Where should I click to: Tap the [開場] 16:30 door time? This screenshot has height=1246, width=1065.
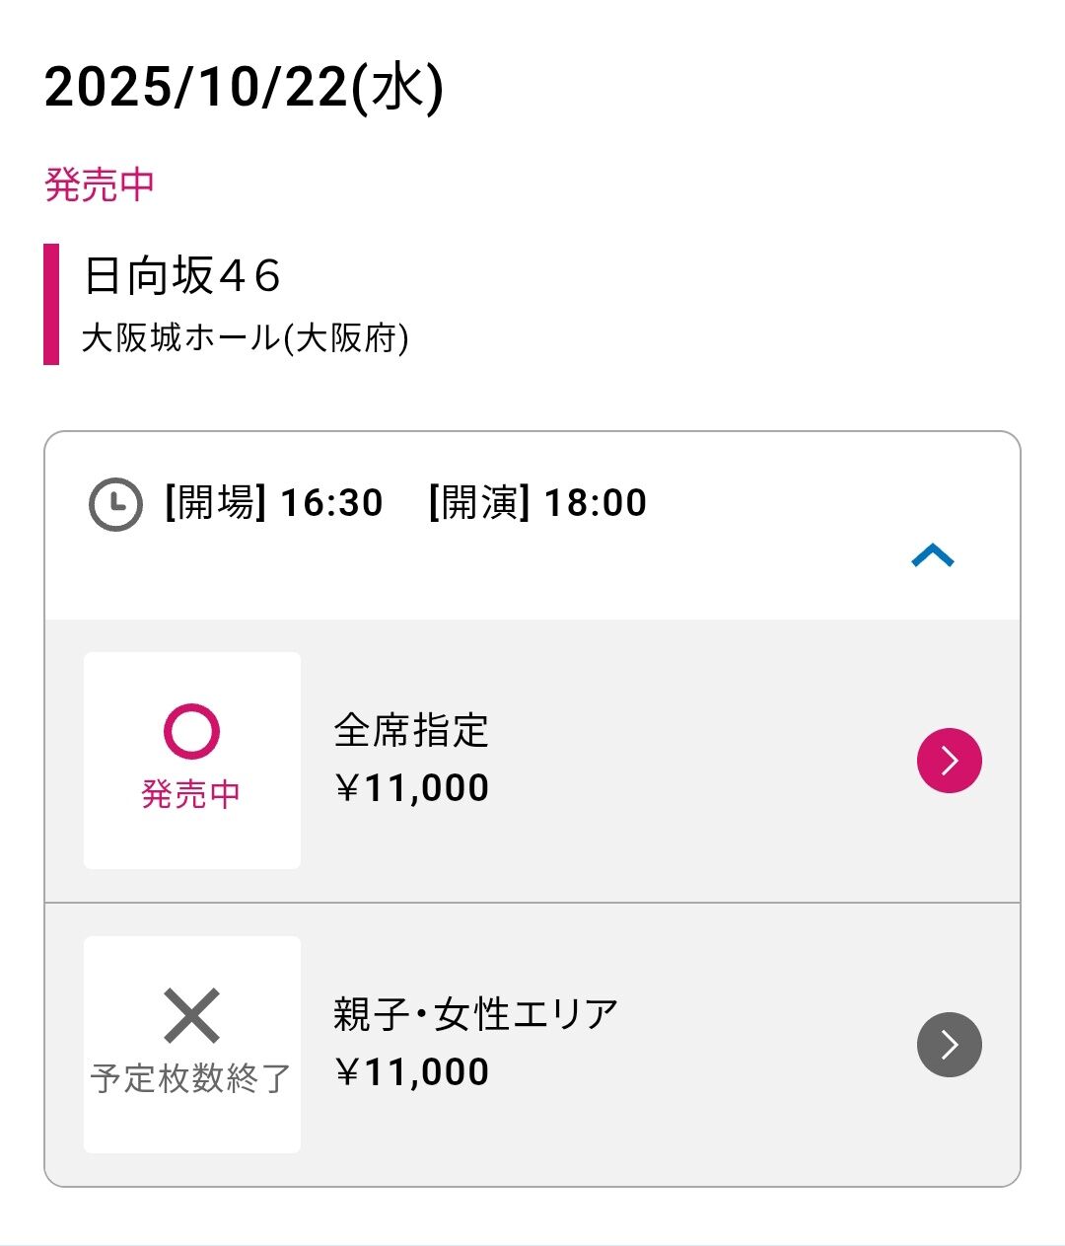[273, 503]
